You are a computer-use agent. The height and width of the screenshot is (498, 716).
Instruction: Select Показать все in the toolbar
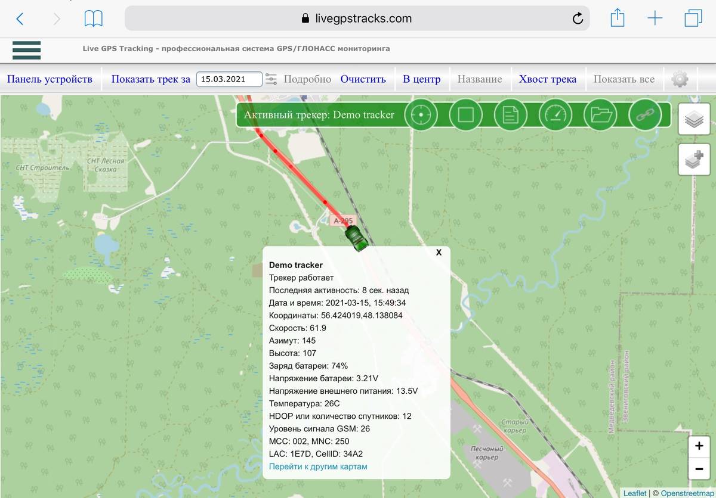pyautogui.click(x=624, y=78)
